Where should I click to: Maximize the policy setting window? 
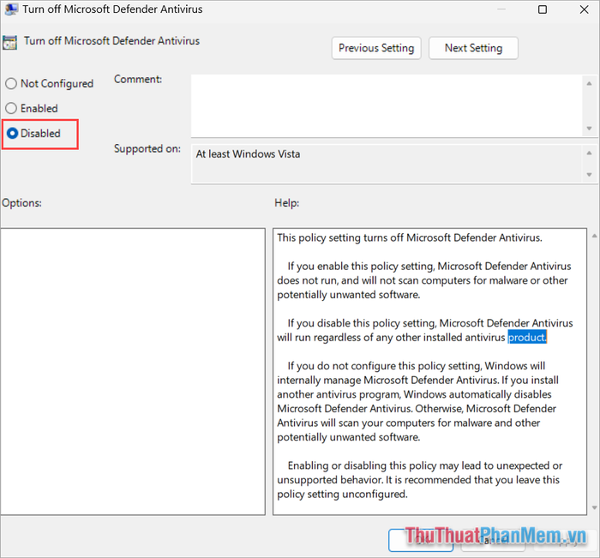coord(543,10)
